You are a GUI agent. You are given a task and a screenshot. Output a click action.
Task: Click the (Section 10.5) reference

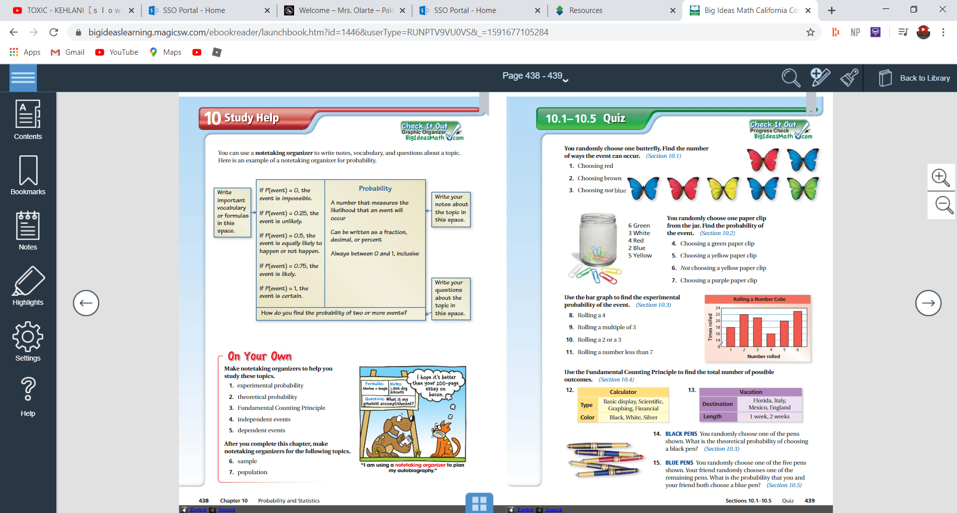(x=784, y=485)
